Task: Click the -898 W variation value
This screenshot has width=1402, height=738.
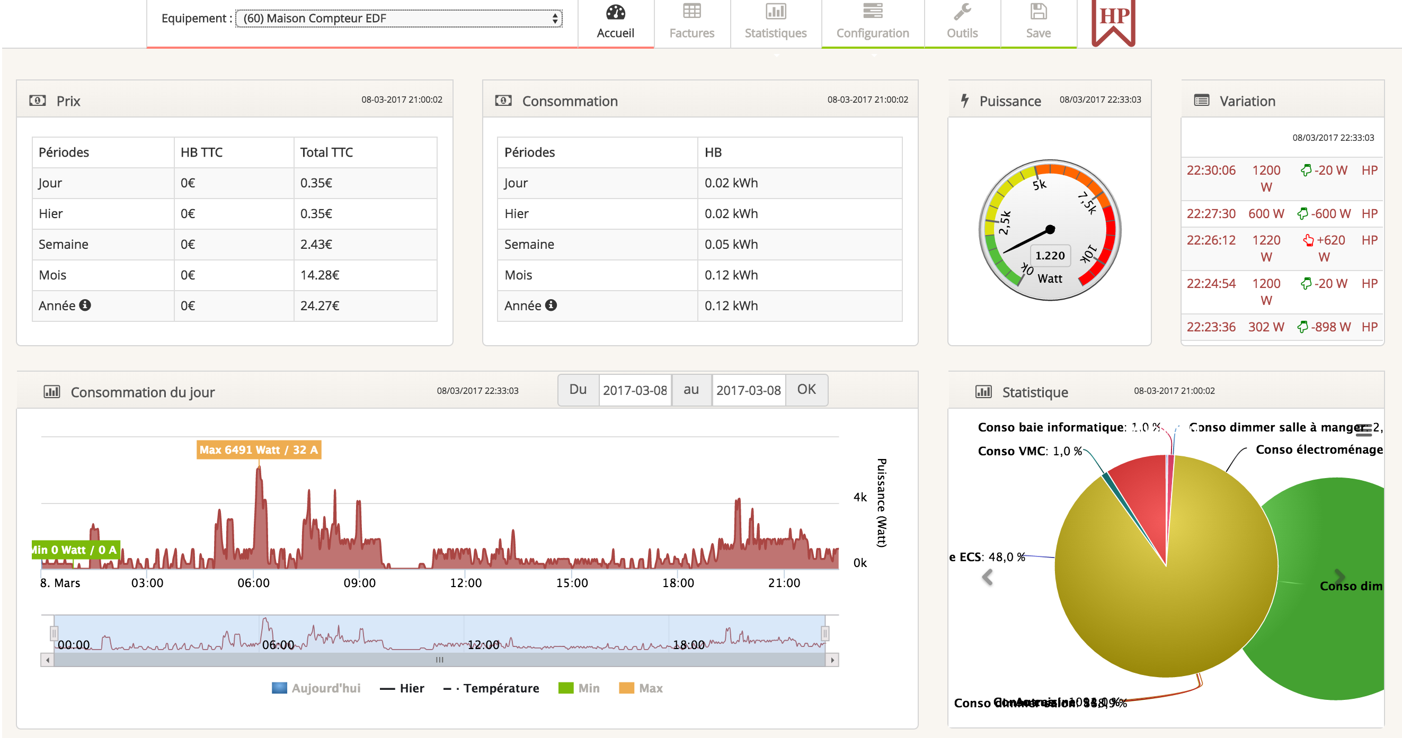Action: 1330,327
